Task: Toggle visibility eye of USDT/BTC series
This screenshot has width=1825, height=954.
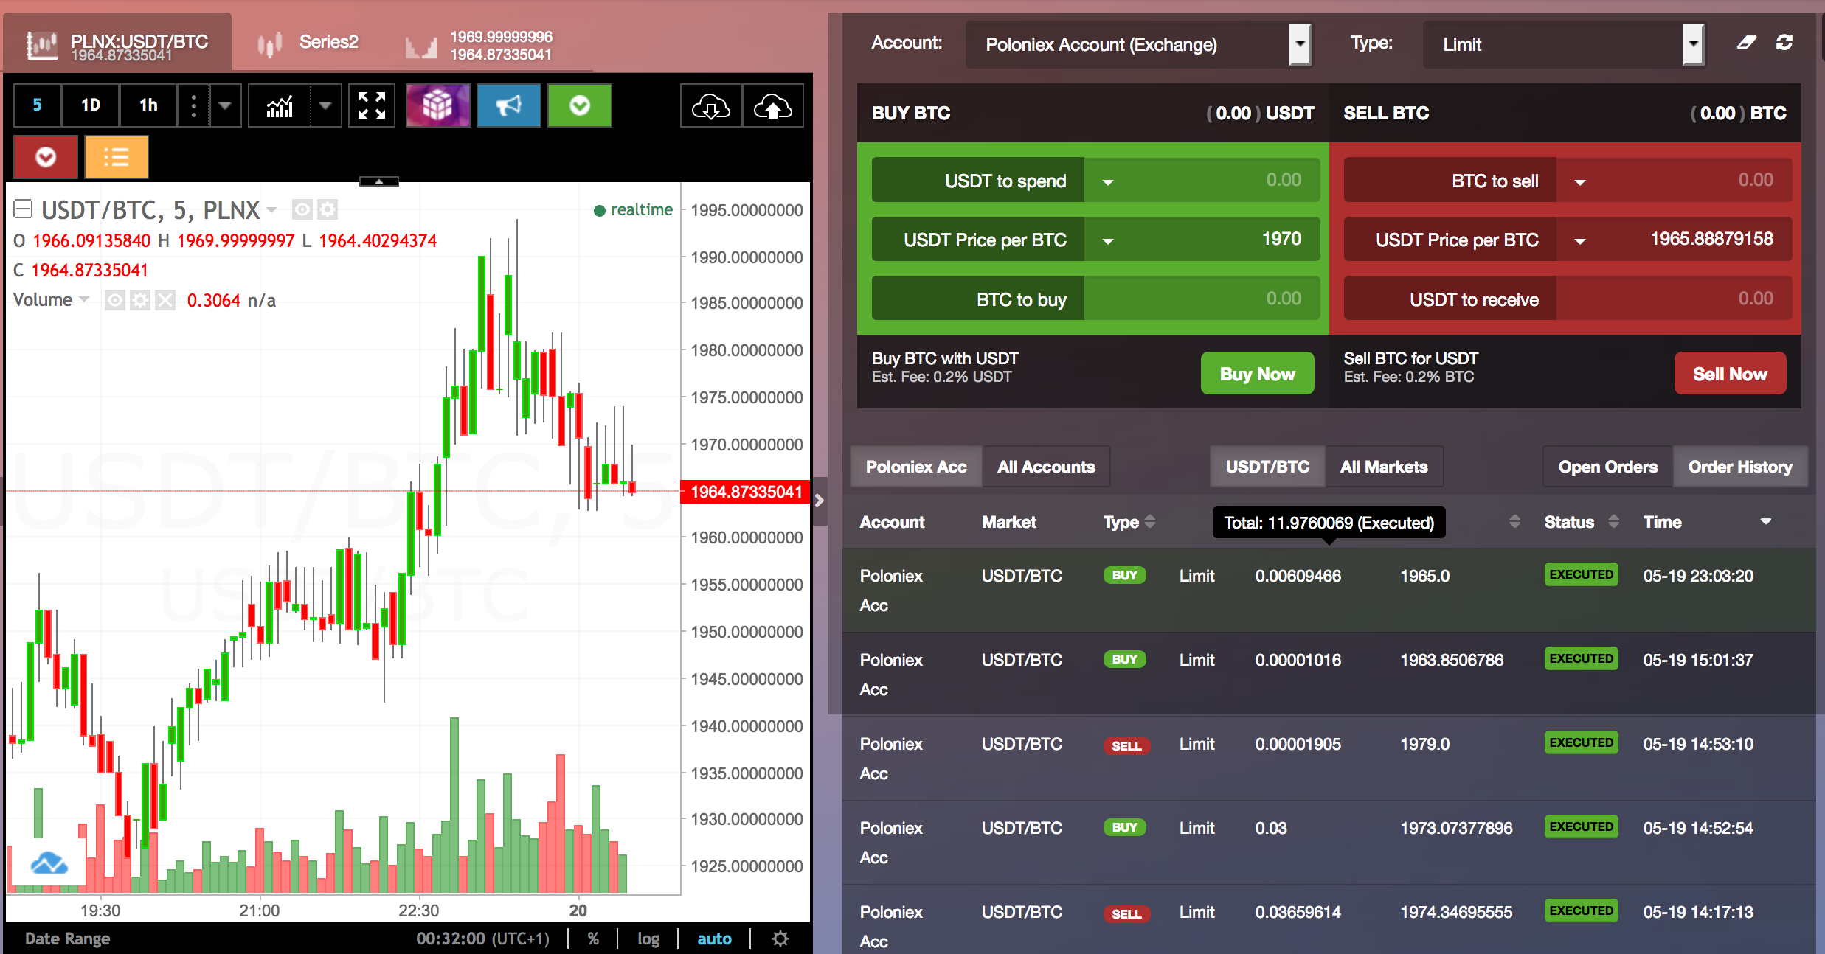Action: point(302,210)
